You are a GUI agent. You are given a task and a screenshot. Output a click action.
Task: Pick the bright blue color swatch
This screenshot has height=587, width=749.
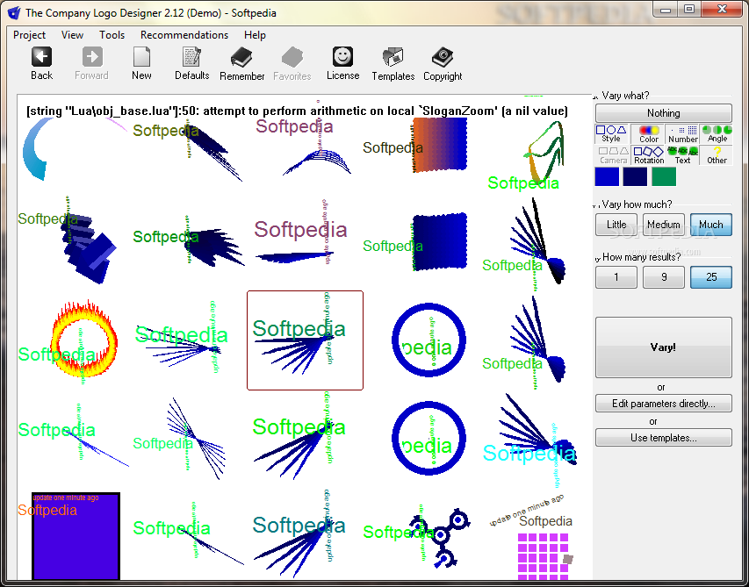[x=607, y=176]
